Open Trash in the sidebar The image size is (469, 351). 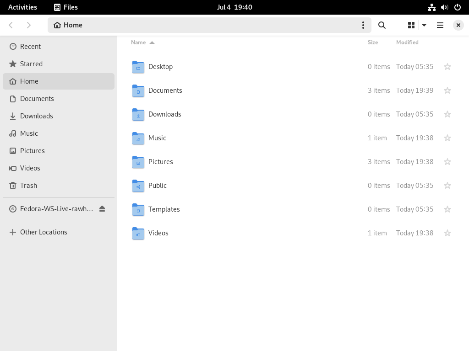[59, 185]
